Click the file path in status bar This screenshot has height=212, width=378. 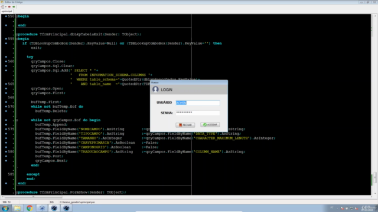pyautogui.click(x=77, y=202)
